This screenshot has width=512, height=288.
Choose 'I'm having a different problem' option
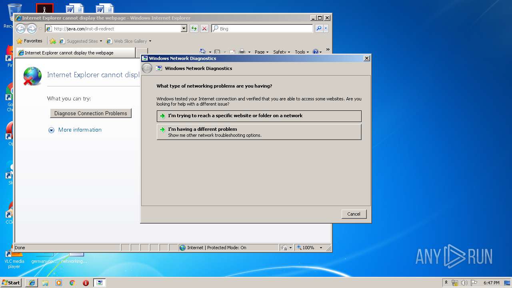click(x=259, y=132)
